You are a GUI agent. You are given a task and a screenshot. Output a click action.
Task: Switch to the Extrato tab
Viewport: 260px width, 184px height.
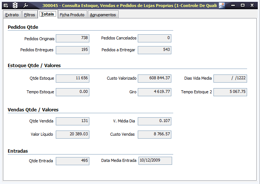[12, 15]
